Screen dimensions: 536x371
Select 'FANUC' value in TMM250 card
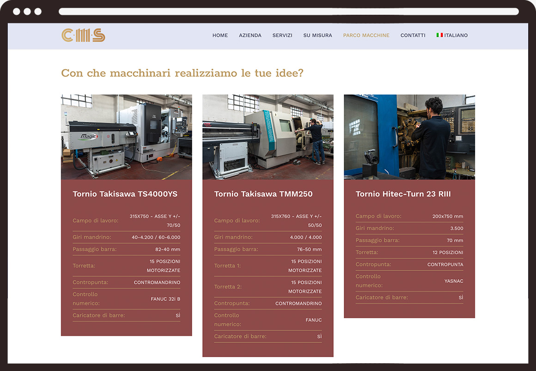pos(314,320)
